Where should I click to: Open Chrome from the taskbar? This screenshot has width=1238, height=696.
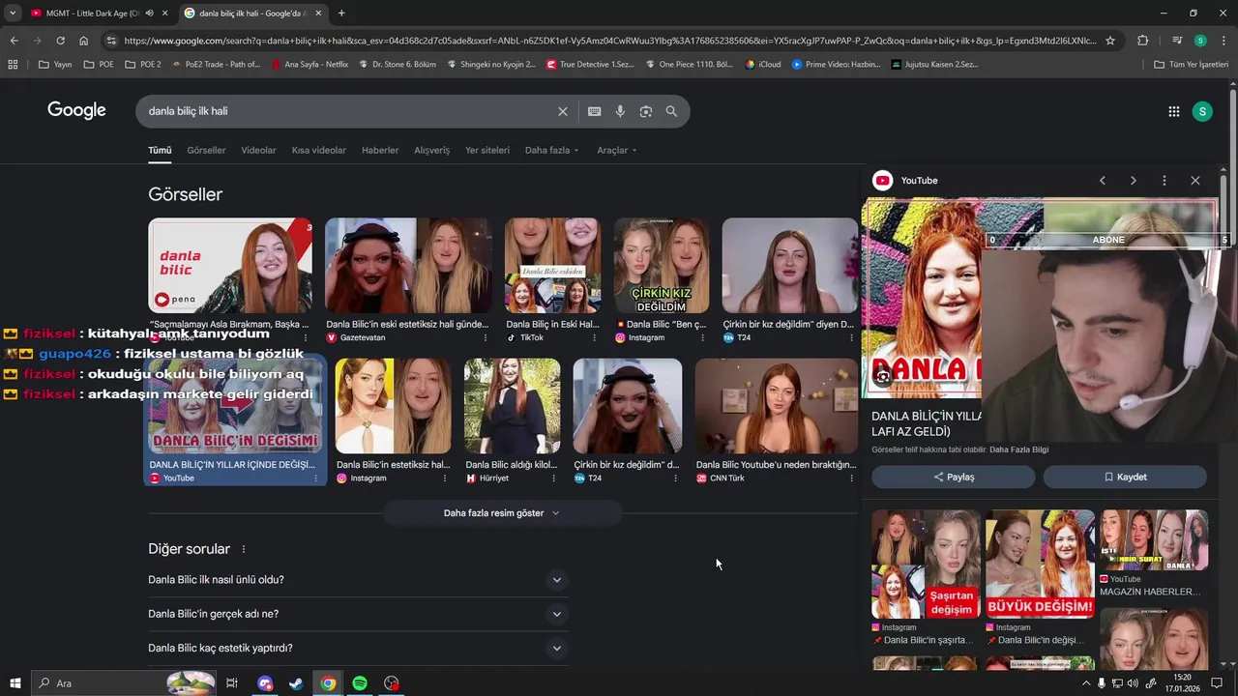click(328, 683)
